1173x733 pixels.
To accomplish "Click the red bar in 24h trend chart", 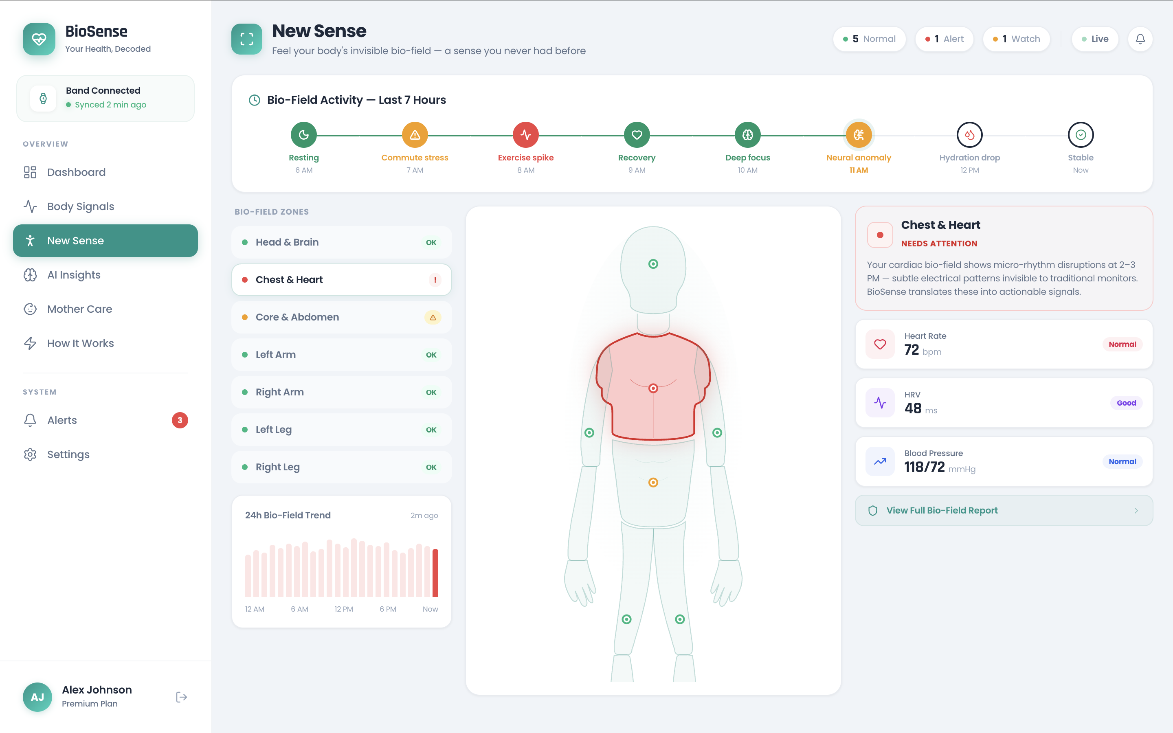I will [x=435, y=573].
